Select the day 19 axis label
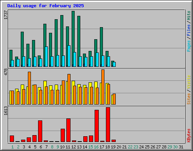The width and height of the screenshot is (193, 151). tap(113, 147)
